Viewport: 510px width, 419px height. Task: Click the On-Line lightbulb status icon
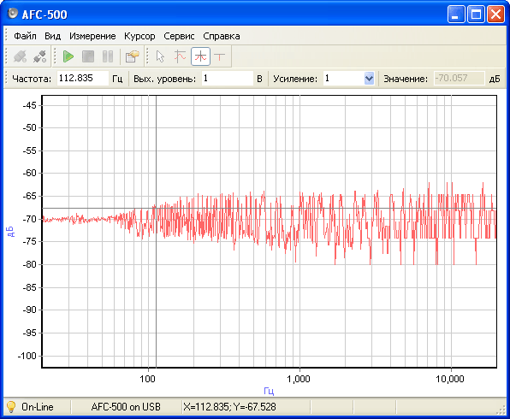(x=11, y=407)
